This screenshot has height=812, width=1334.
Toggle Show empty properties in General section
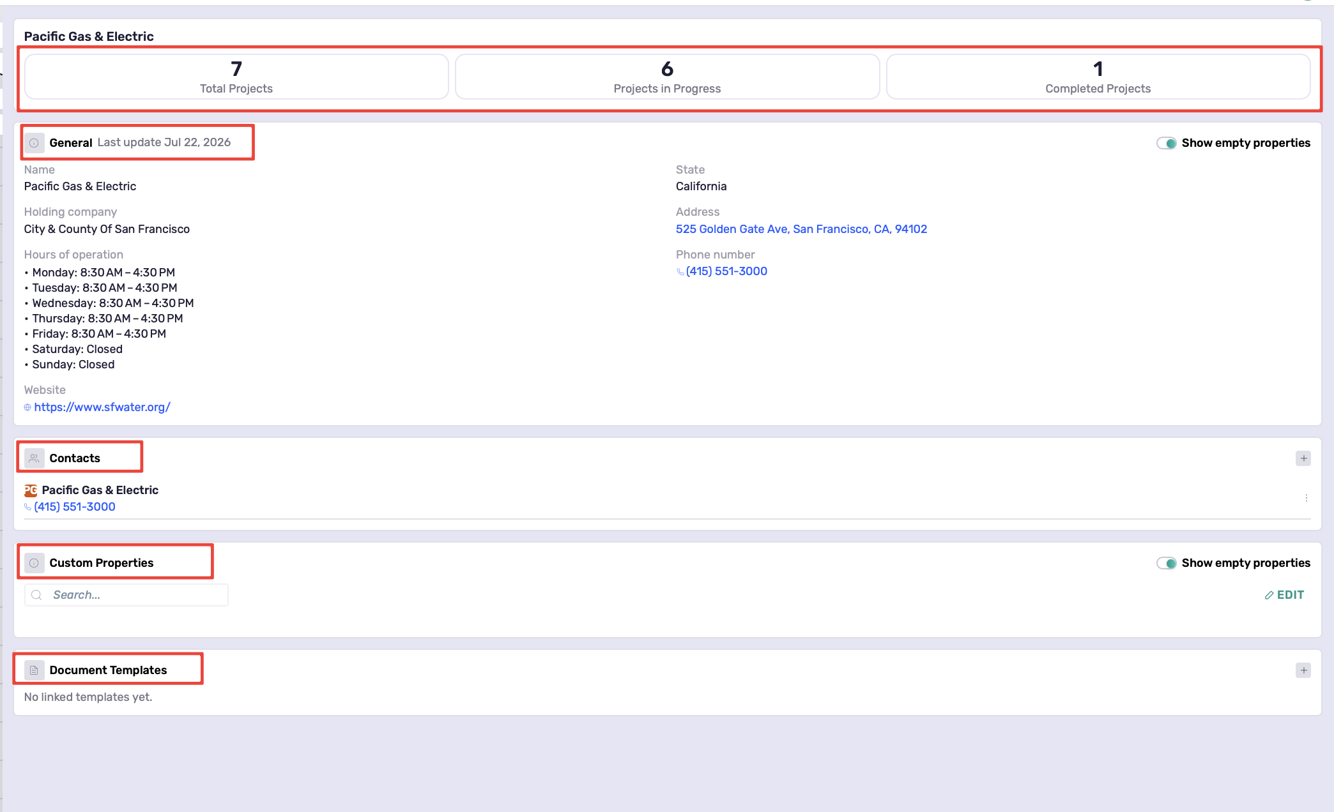coord(1167,143)
